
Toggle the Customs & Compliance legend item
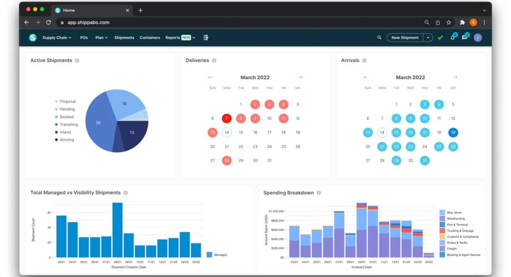[459, 237]
